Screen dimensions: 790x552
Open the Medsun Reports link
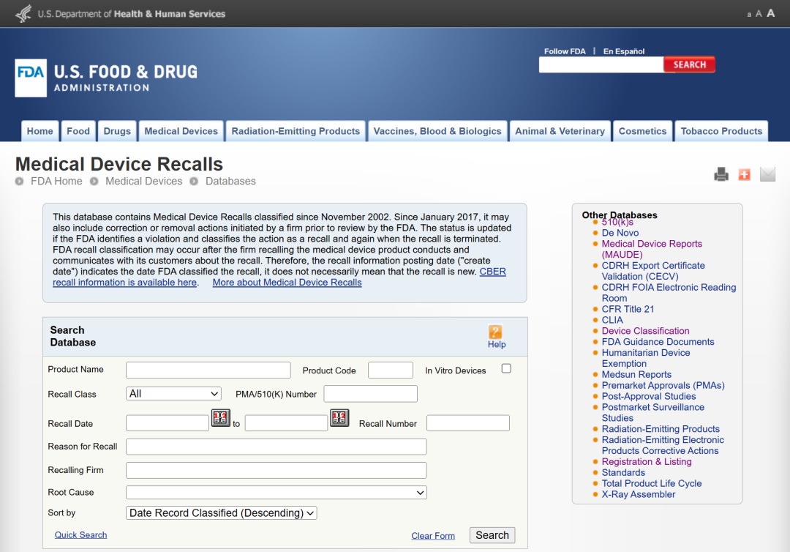tap(636, 375)
